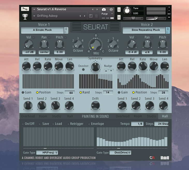Enable Voice 2 Gain radio button
Image resolution: width=189 pixels, height=170 pixels.
pyautogui.click(x=119, y=93)
